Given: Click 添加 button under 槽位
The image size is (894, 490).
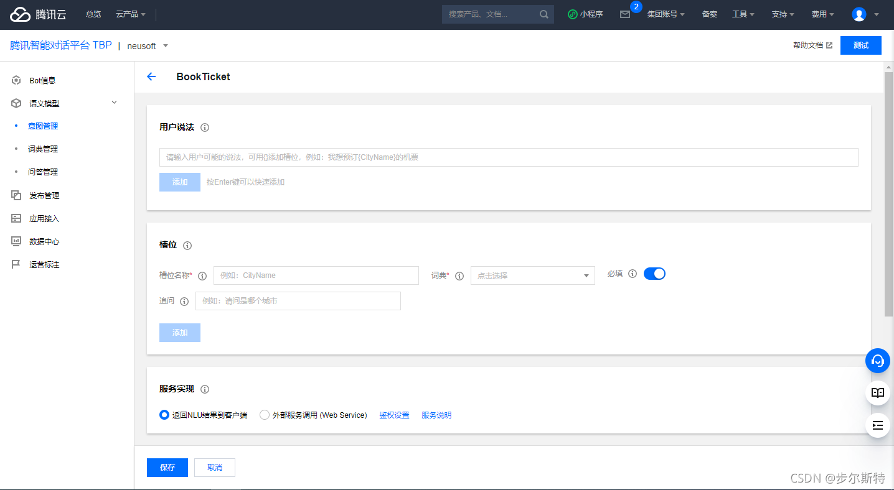Looking at the screenshot, I should click(x=180, y=333).
